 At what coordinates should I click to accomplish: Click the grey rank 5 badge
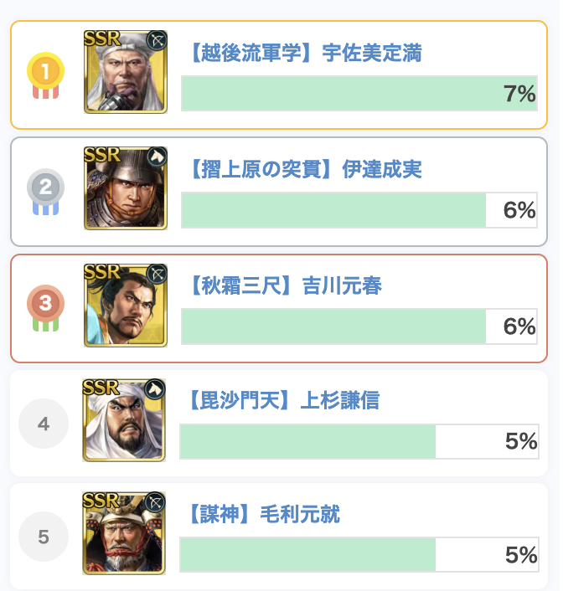44,537
